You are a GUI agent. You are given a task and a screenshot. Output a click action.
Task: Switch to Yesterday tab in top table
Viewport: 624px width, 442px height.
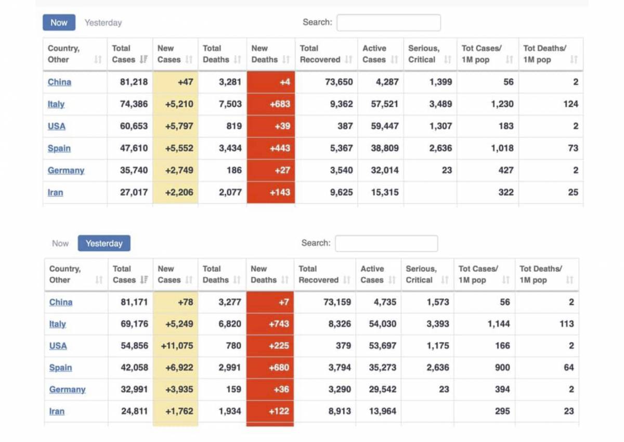[x=103, y=23]
